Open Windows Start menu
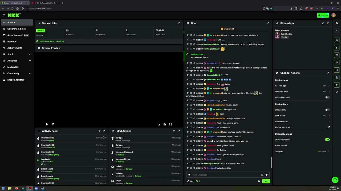The width and height of the screenshot is (341, 191). (3, 188)
